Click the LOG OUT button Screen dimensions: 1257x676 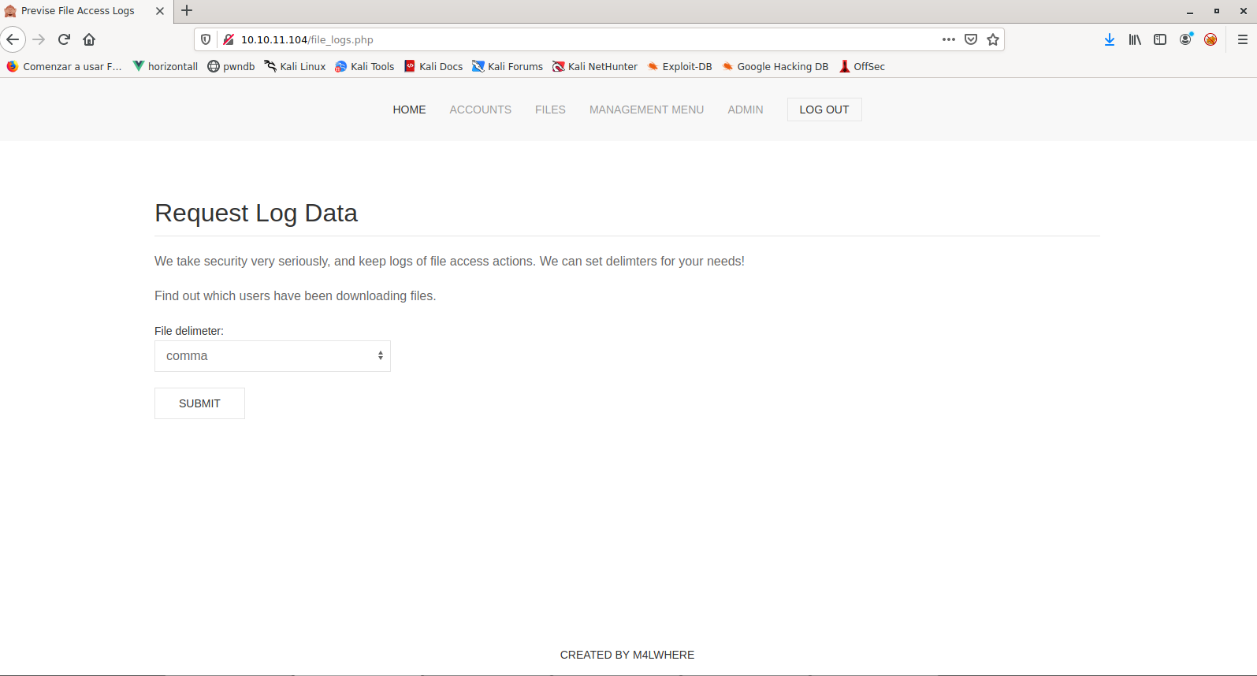coord(824,110)
